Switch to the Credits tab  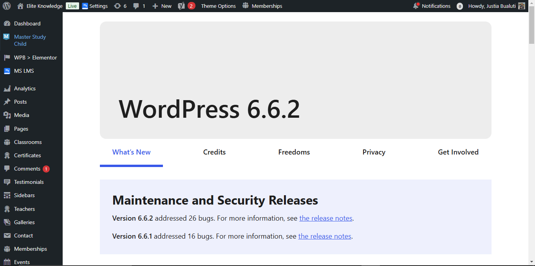click(214, 153)
